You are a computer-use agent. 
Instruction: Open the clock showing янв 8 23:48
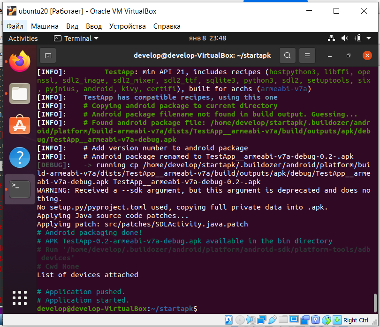point(207,38)
